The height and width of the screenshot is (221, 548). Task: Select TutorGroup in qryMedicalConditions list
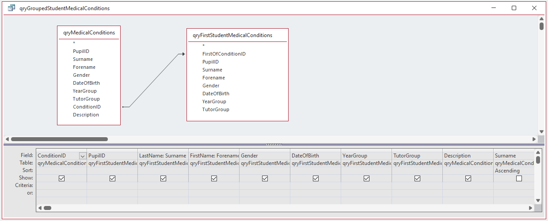86,99
